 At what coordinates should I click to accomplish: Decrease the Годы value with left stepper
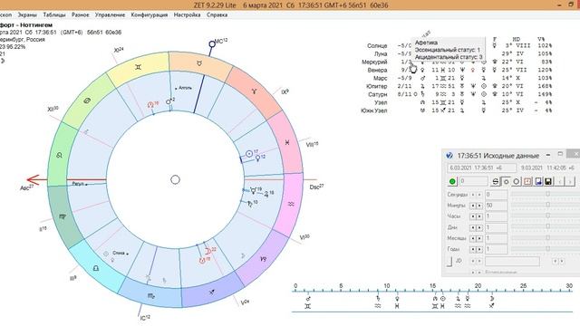pos(473,250)
